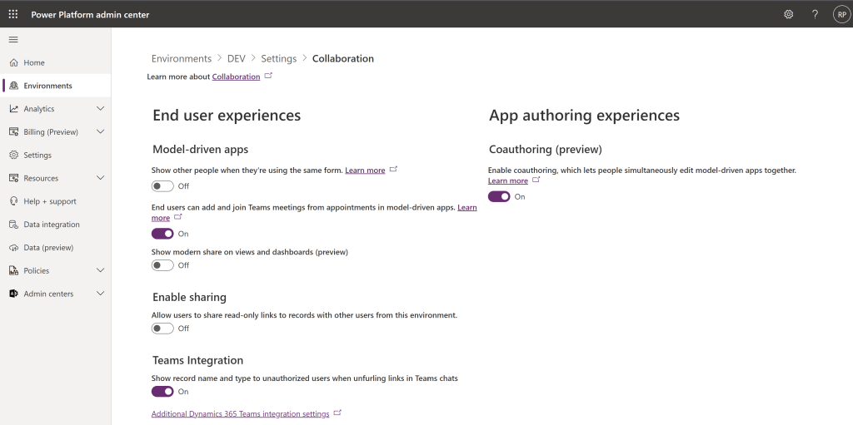Go to DEV in the breadcrumb
This screenshot has width=853, height=425.
(x=236, y=59)
